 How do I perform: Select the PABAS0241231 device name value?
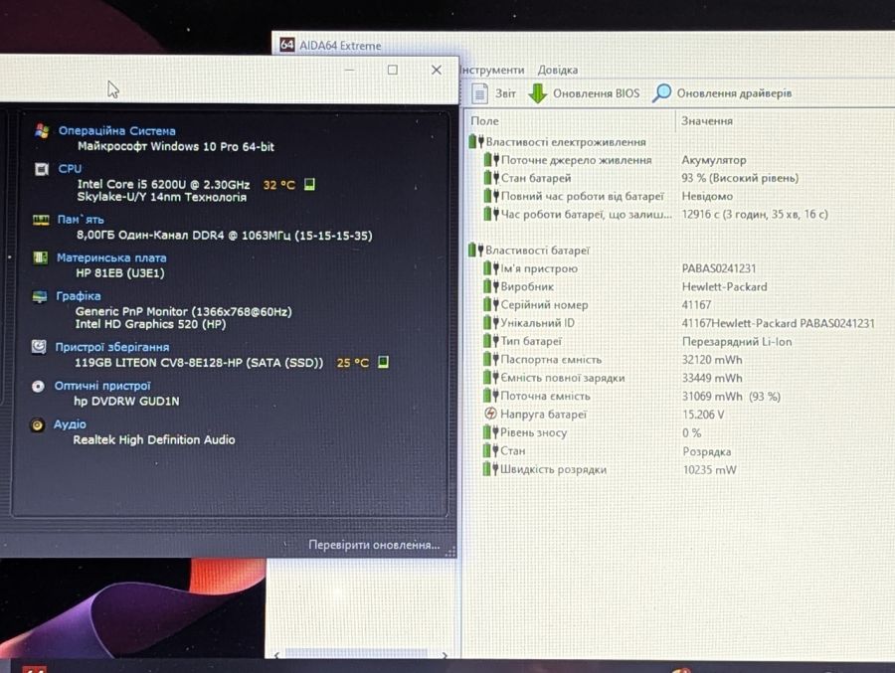(x=719, y=268)
